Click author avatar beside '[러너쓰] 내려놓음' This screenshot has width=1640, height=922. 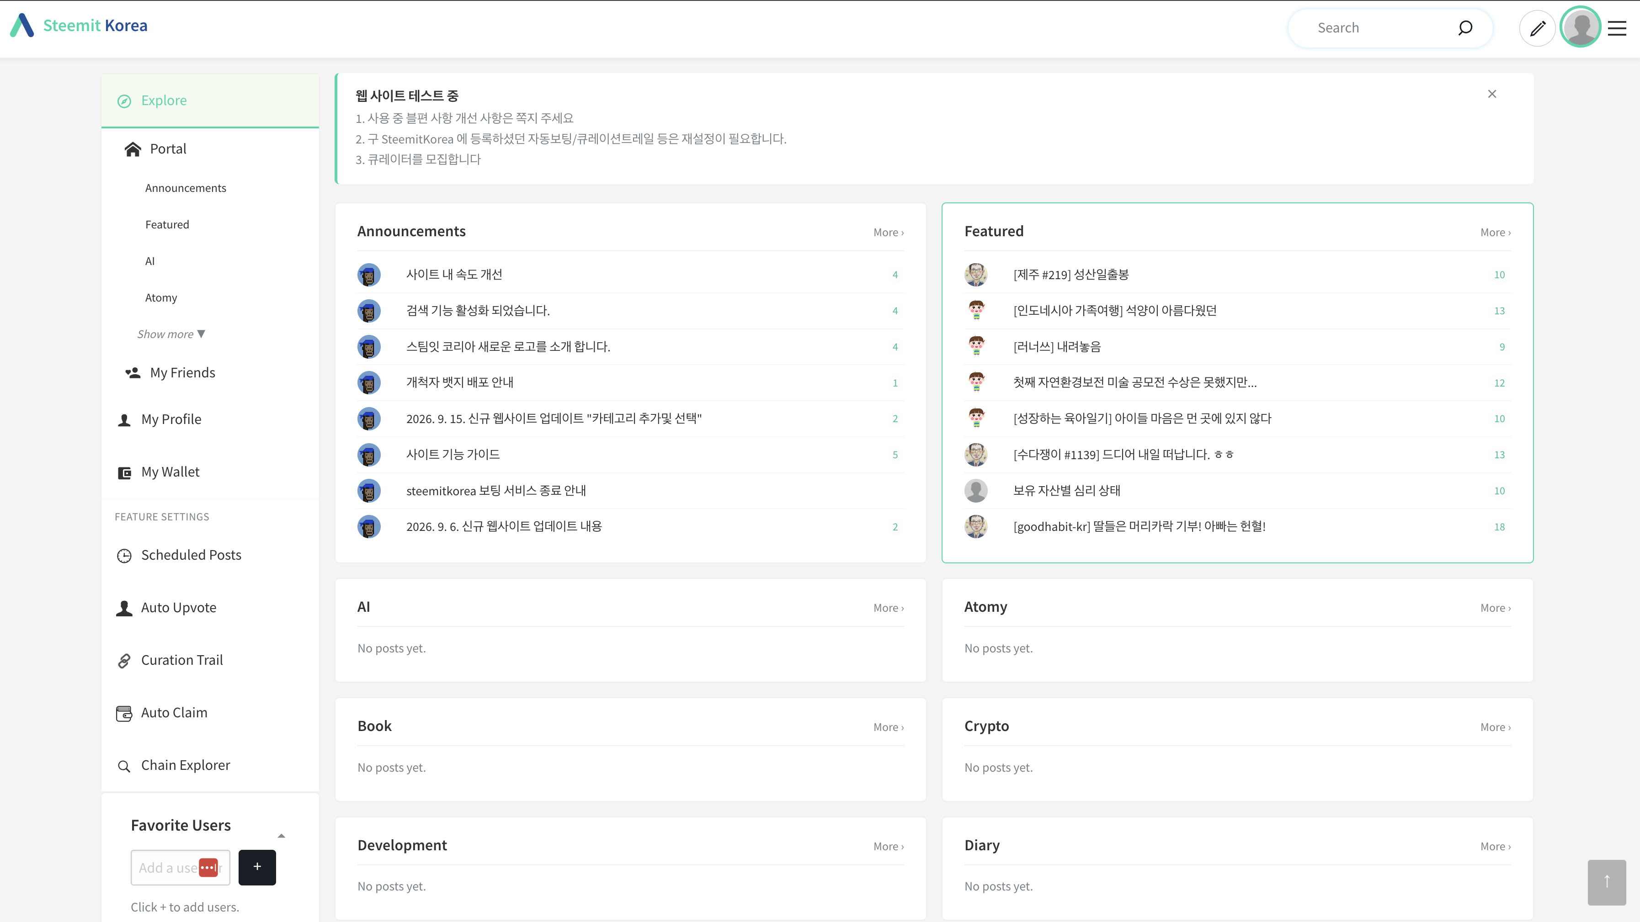976,346
